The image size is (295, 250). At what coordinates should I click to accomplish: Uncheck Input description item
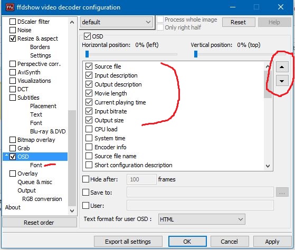pyautogui.click(x=89, y=75)
